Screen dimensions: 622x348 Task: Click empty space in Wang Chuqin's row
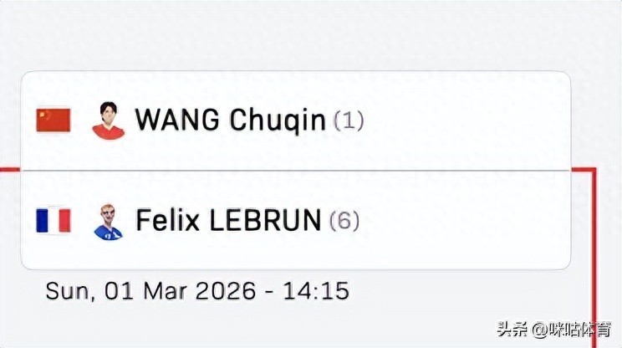coord(468,120)
